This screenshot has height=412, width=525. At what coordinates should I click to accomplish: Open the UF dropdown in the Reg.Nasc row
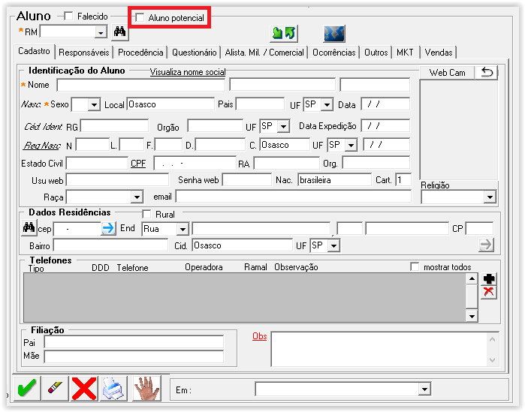click(x=351, y=145)
